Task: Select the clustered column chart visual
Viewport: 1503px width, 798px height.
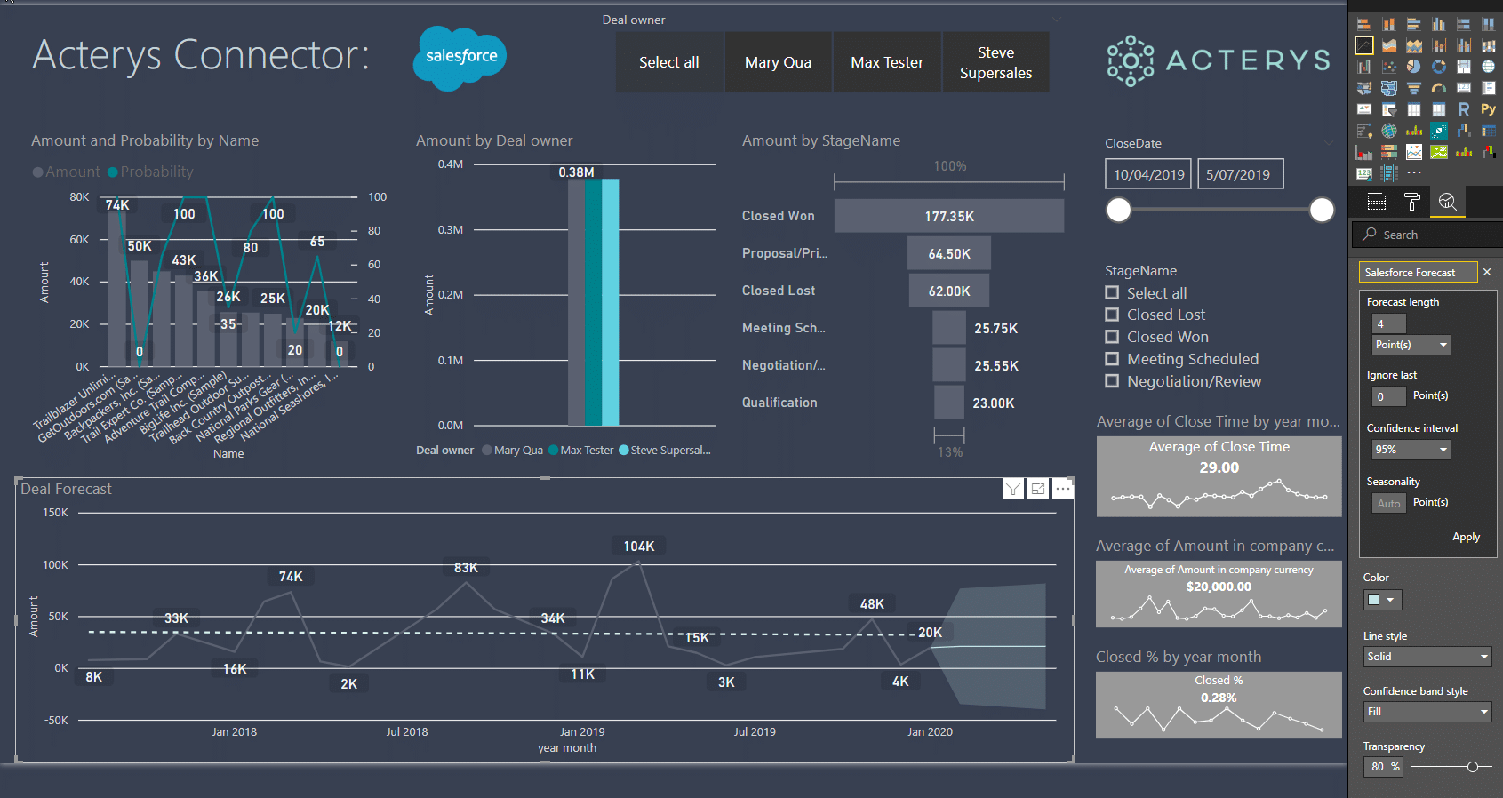Action: [x=1439, y=24]
